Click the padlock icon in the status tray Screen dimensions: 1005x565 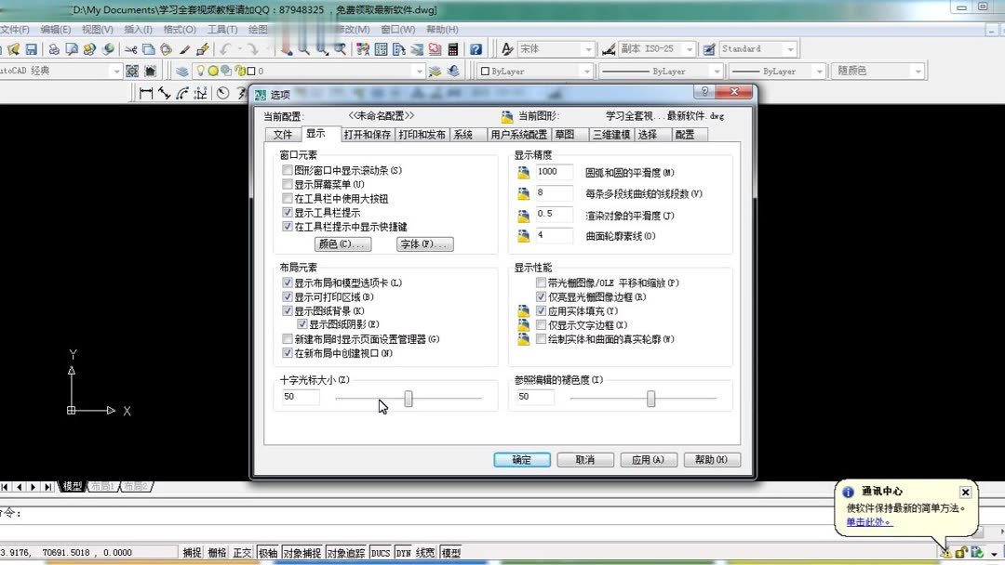point(959,551)
